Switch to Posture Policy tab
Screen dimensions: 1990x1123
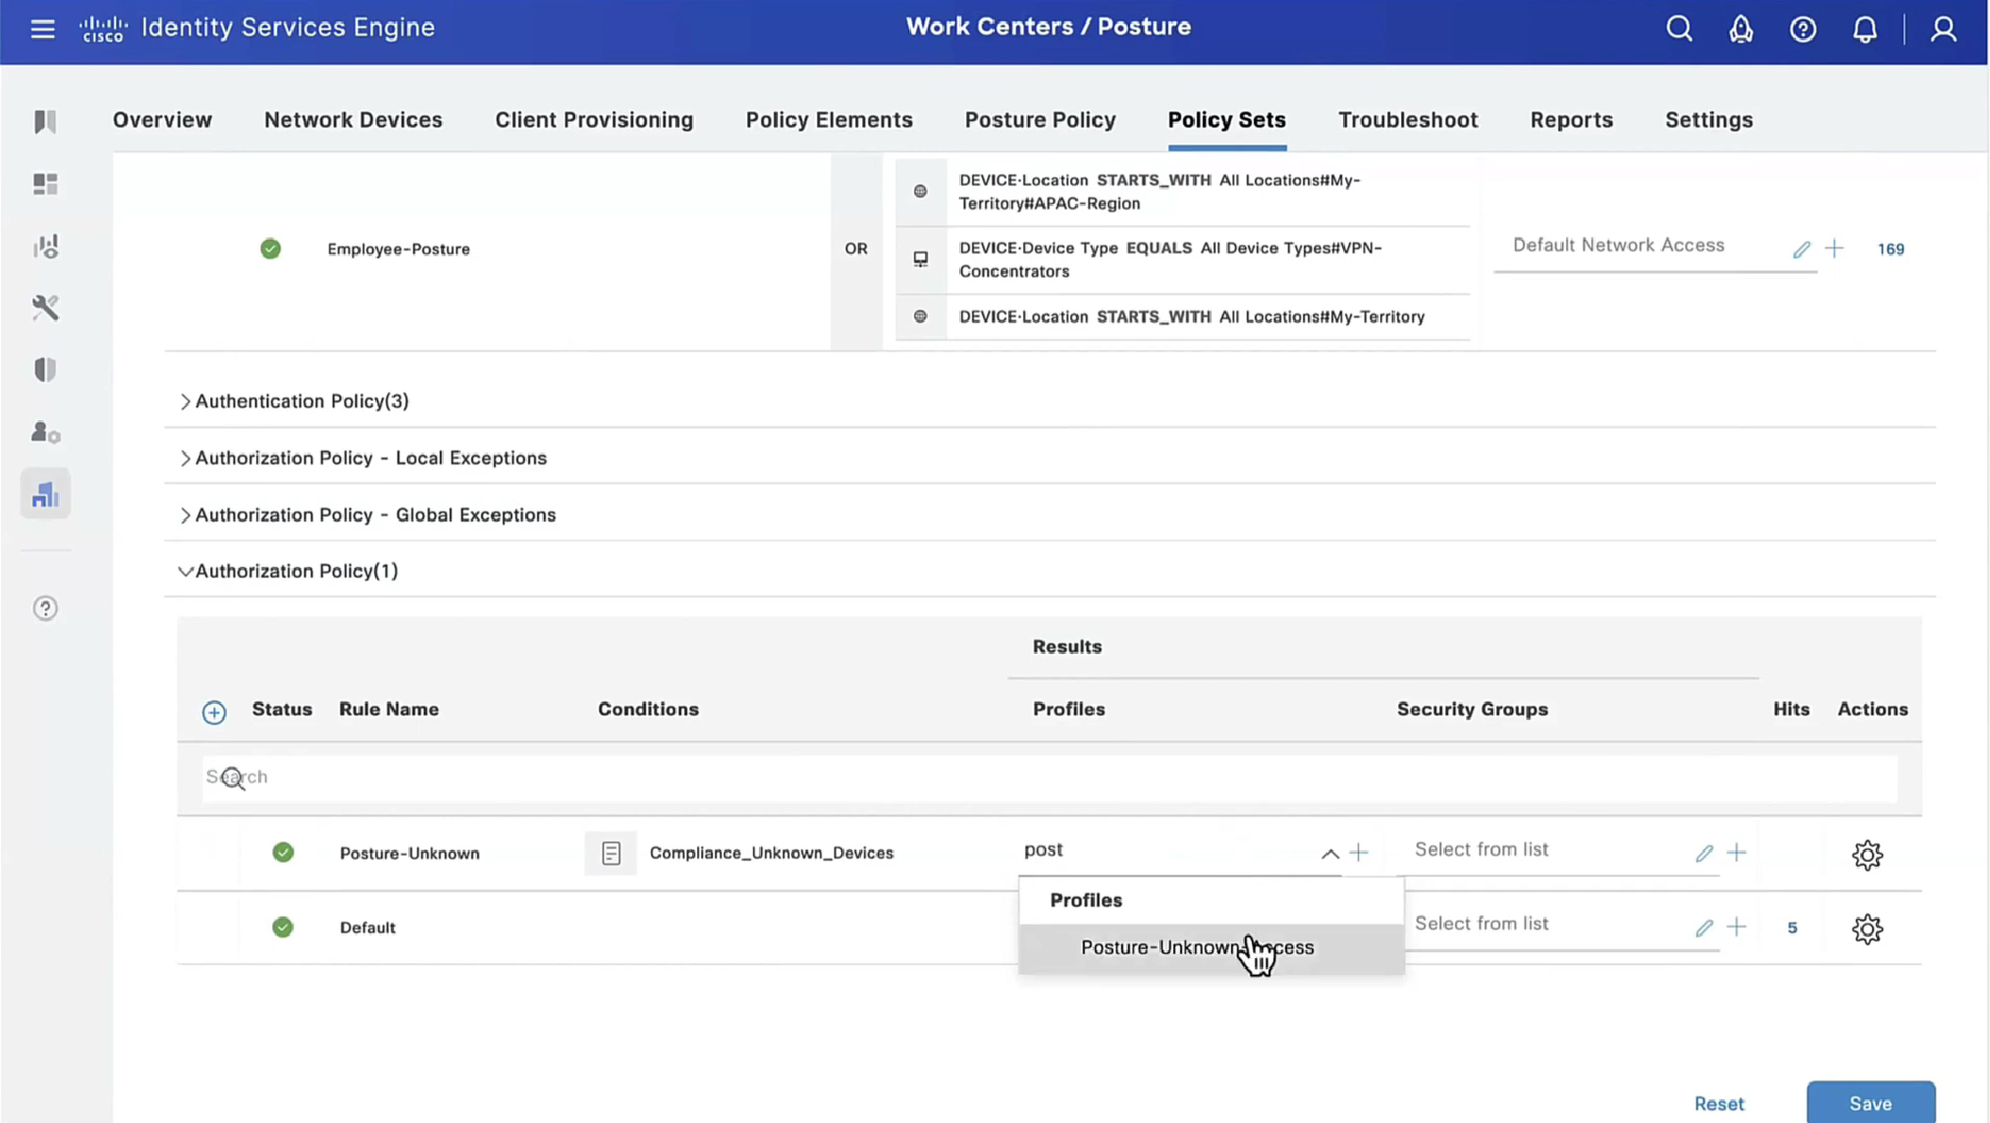[1040, 120]
